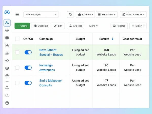
Task: Open the smiley face sidebar icon
Action: (x=7, y=31)
